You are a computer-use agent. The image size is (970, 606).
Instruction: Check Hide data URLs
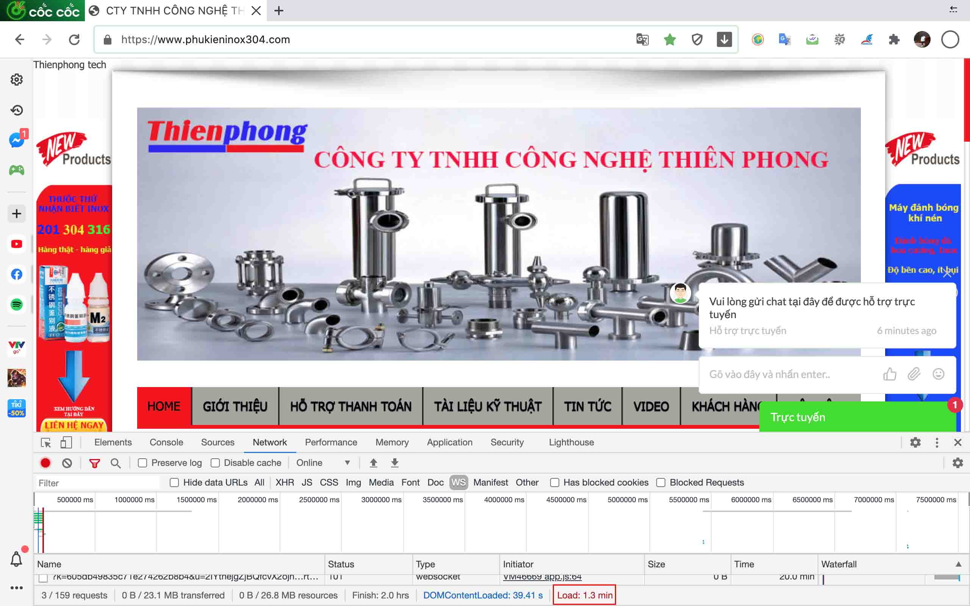click(x=174, y=483)
